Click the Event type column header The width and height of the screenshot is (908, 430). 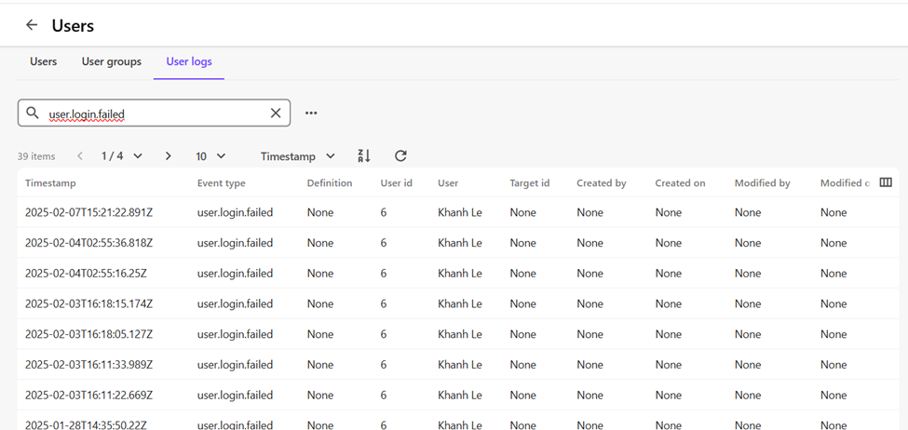click(x=221, y=183)
